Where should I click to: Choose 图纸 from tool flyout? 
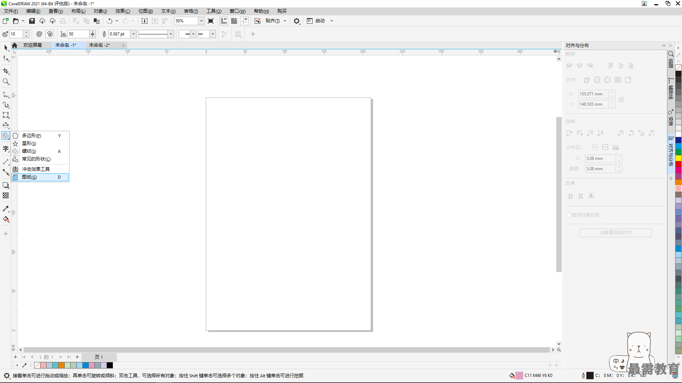40,177
